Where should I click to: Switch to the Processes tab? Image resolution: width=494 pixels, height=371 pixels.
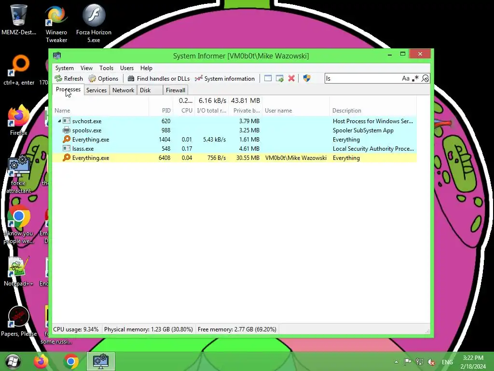pos(68,89)
